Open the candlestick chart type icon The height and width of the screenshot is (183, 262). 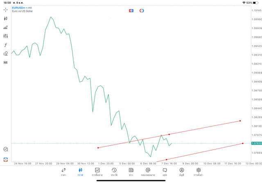(x=6, y=18)
